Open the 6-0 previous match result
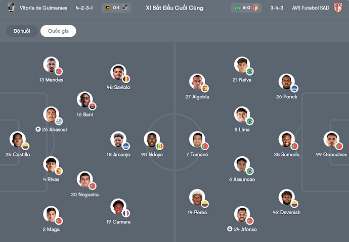 [x=246, y=8]
